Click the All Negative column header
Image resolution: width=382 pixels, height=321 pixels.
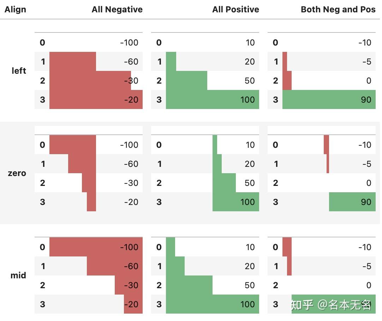tap(117, 10)
